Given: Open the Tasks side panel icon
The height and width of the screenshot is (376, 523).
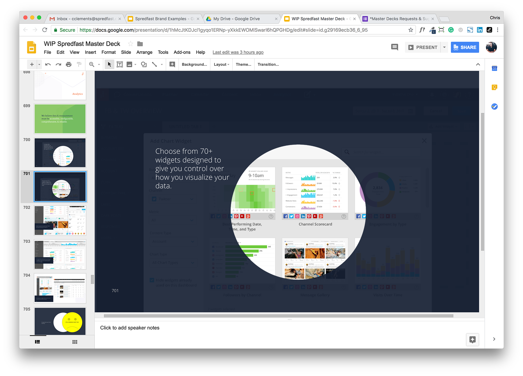Looking at the screenshot, I should pyautogui.click(x=494, y=107).
